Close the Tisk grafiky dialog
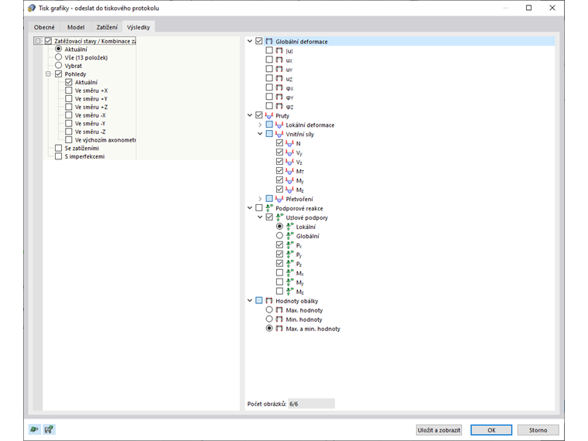 tap(552, 8)
